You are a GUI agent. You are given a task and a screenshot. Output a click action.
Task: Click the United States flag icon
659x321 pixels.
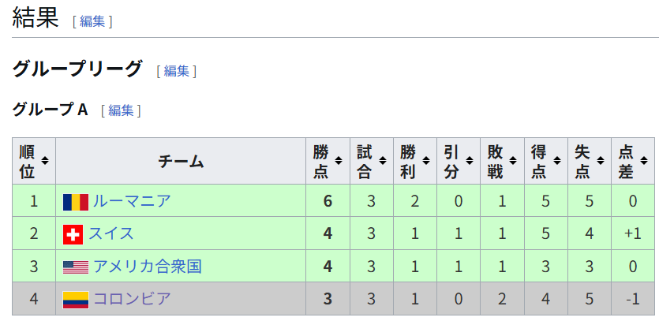coord(76,267)
